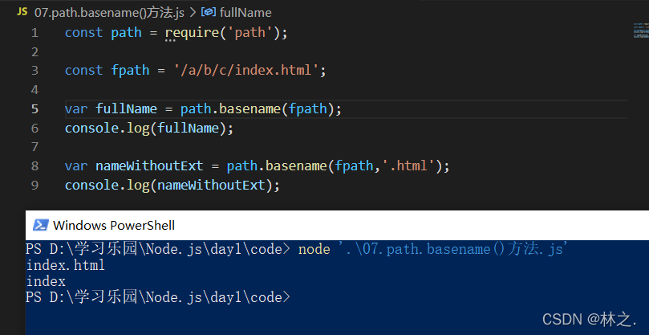Viewport: 649px width, 335px height.
Task: Click 'basename' on line 5
Action: coord(249,109)
